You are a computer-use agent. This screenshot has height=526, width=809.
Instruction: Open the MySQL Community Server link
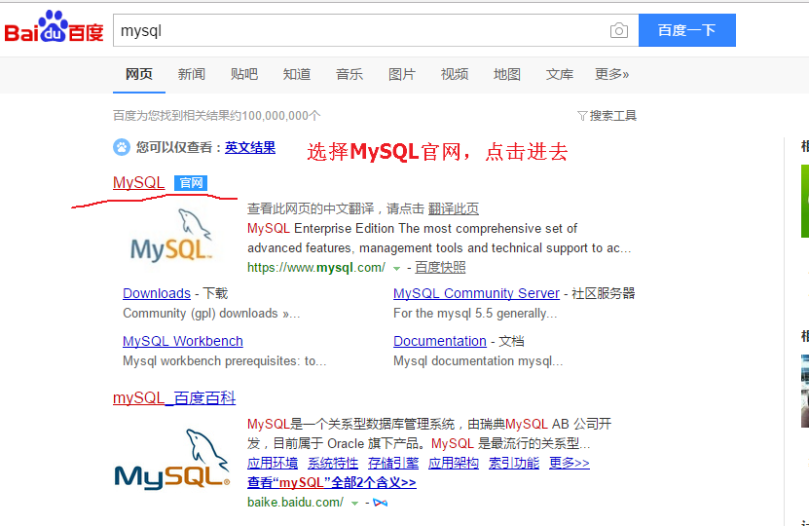[x=476, y=293]
